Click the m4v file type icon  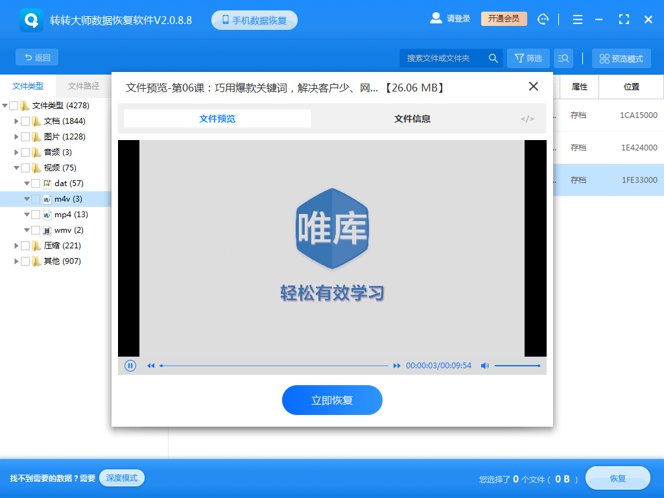pyautogui.click(x=47, y=199)
